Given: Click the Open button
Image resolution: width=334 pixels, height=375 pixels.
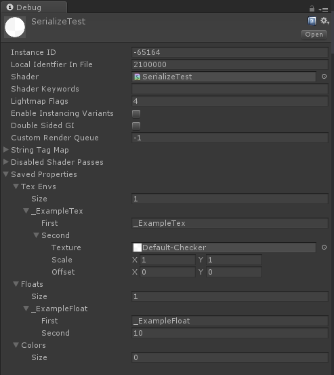Looking at the screenshot, I should pos(314,35).
